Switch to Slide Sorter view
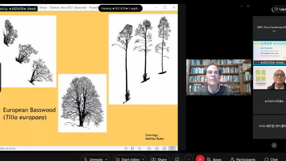Image resolution: width=286 pixels, height=161 pixels. click(x=157, y=148)
